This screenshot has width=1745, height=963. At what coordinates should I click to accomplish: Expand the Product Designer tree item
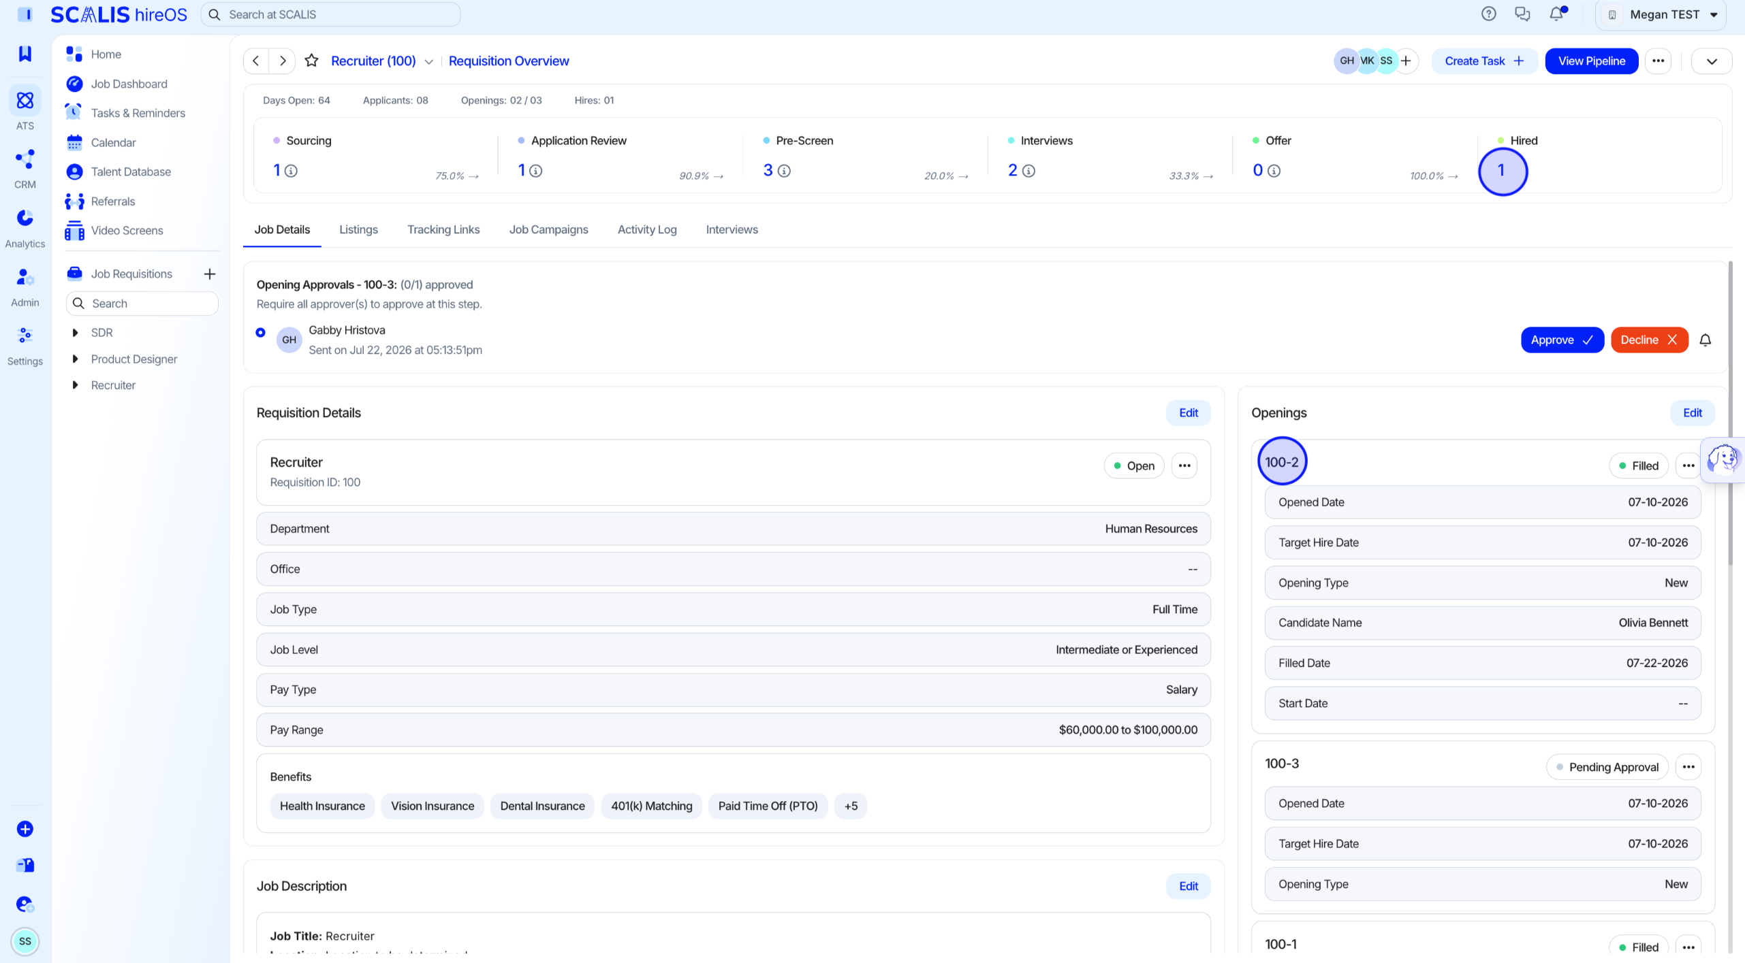(75, 359)
